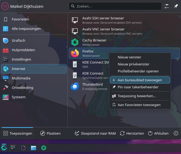Viewport: 181px width, 154px height.
Task: Select the Favorieten category
Action: 34,19
